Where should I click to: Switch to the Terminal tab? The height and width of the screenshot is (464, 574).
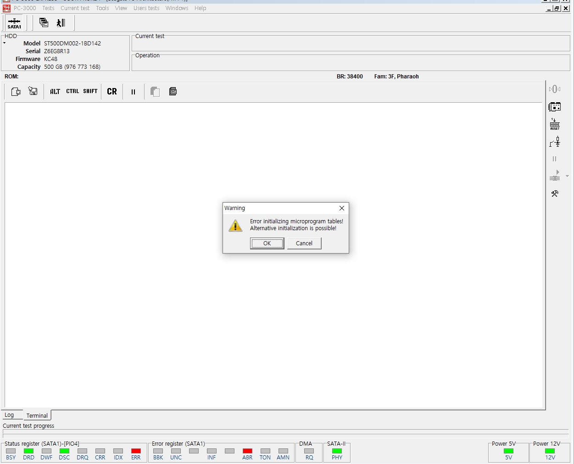click(37, 415)
